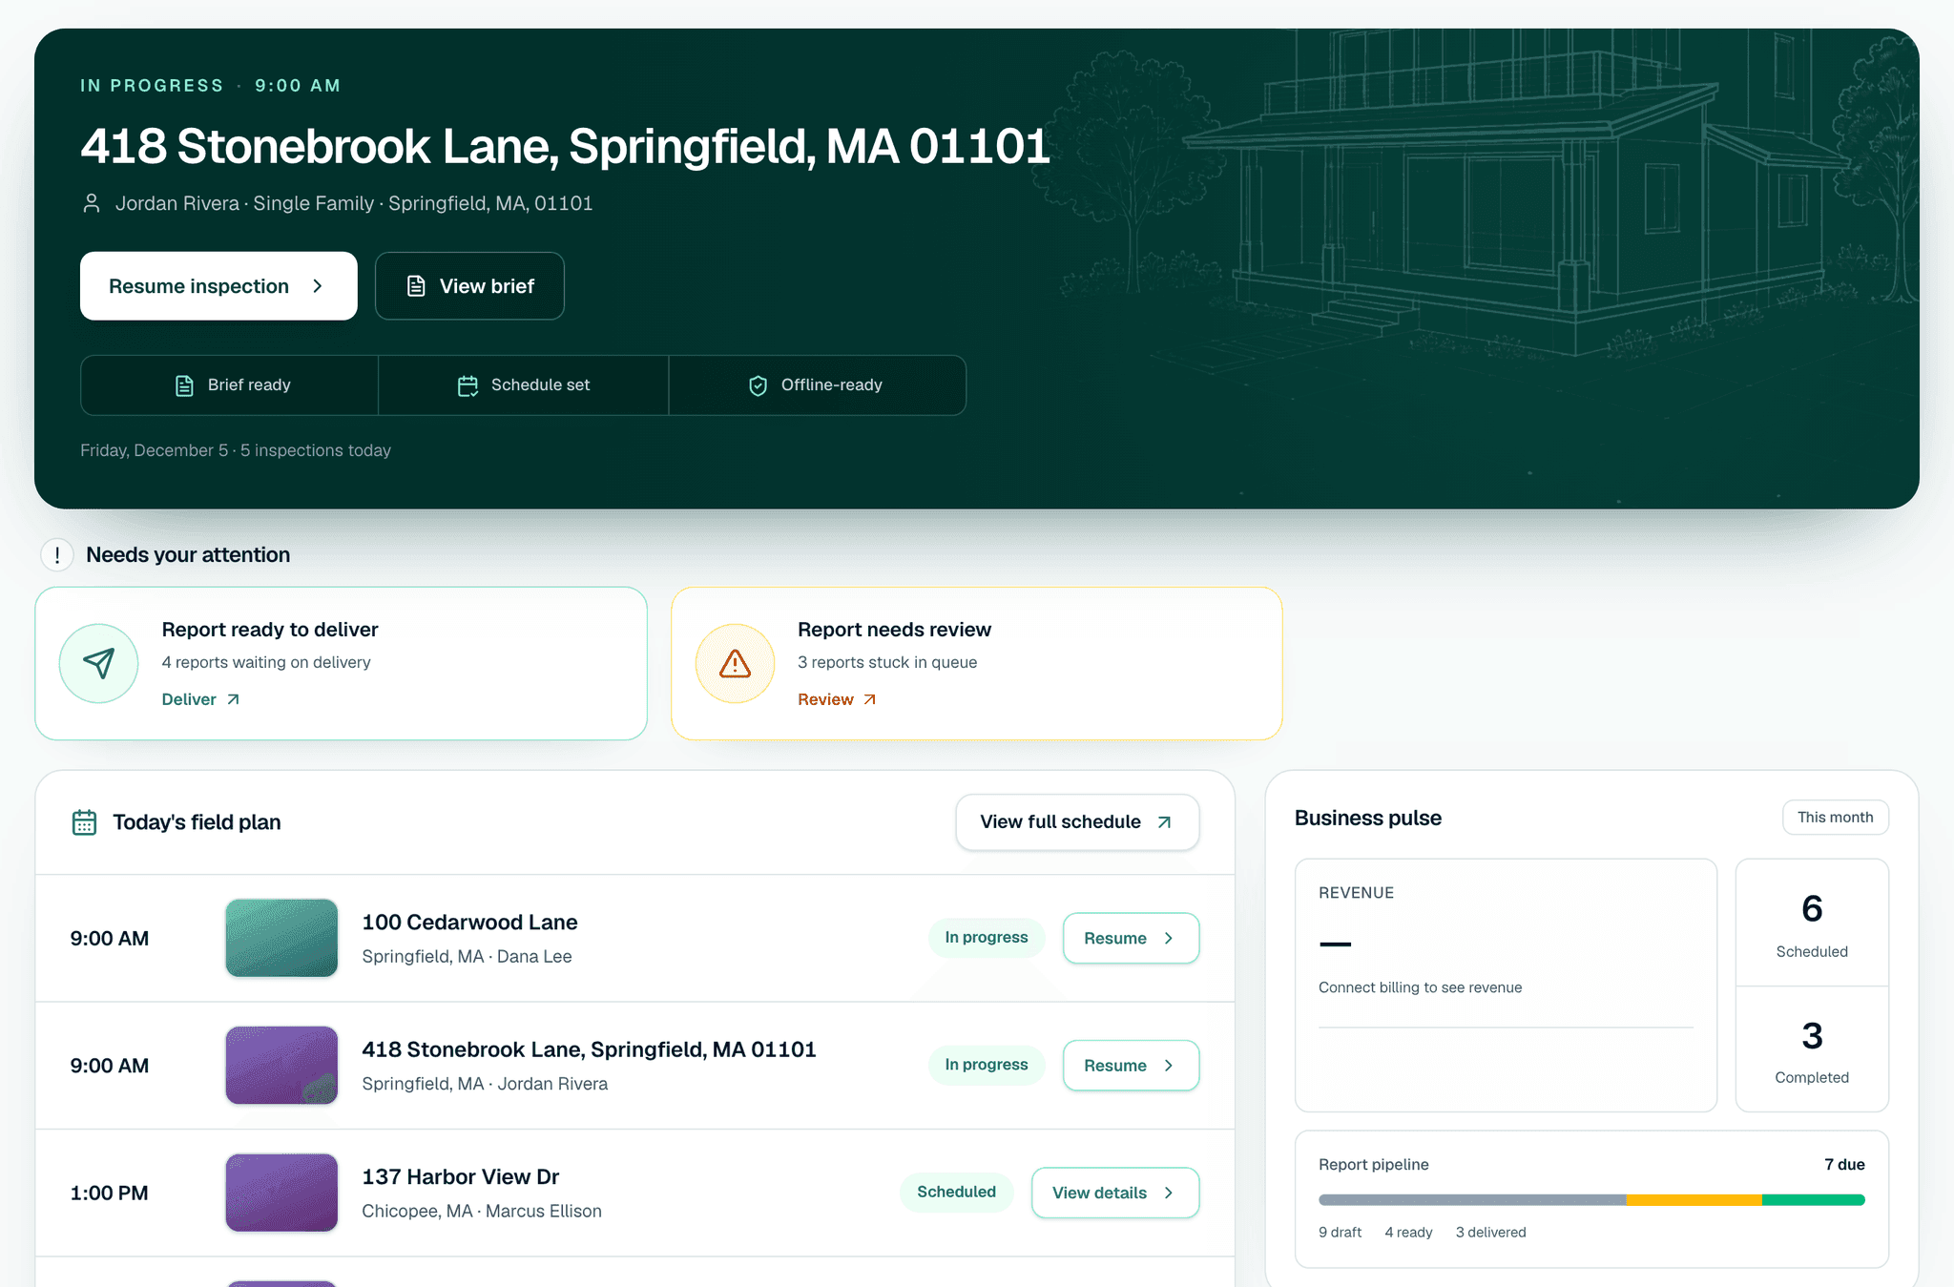
Task: View details for 137 Harbor View Dr
Action: (x=1114, y=1193)
